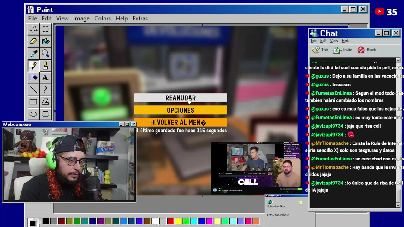The height and width of the screenshot is (227, 404).
Task: Select the Magnifier tool
Action: (x=45, y=53)
